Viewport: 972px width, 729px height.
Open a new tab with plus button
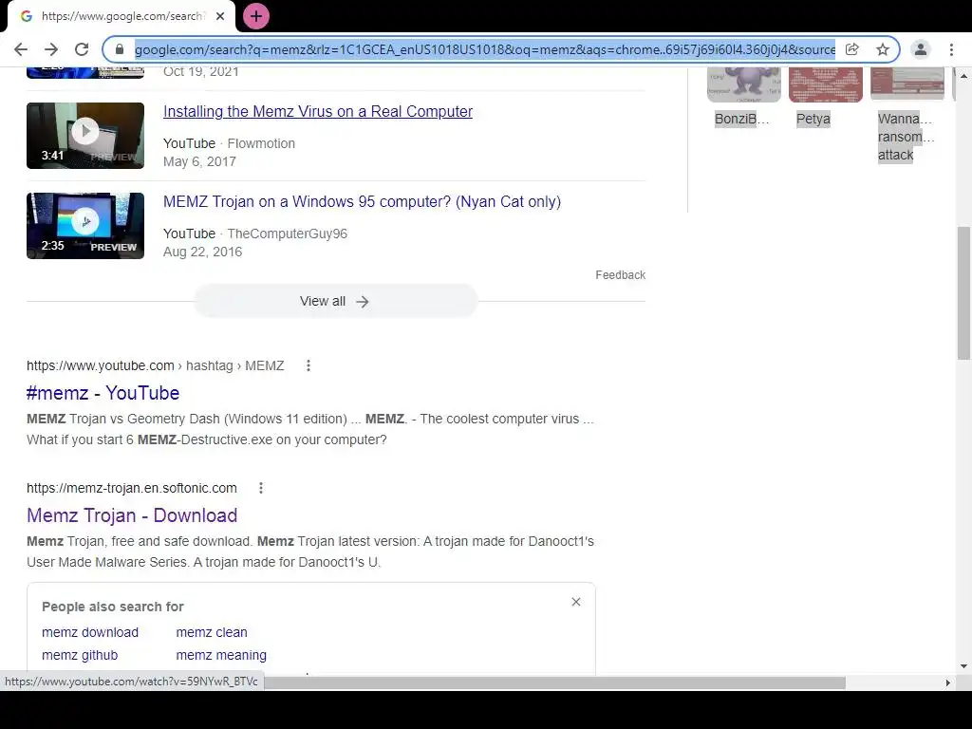256,16
